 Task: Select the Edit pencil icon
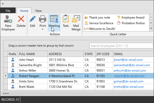pos(33,19)
